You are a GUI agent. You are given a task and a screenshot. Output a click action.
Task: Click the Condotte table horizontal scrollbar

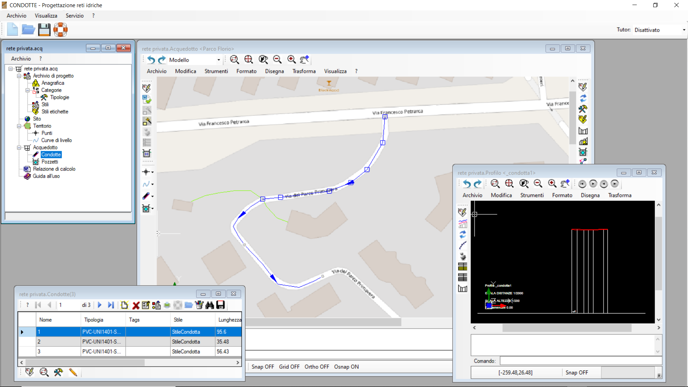coord(130,363)
